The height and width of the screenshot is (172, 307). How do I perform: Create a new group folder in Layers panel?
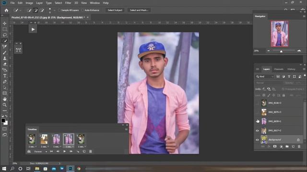point(287,147)
